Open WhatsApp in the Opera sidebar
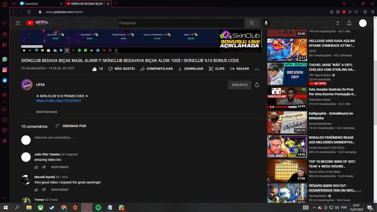 point(4,59)
